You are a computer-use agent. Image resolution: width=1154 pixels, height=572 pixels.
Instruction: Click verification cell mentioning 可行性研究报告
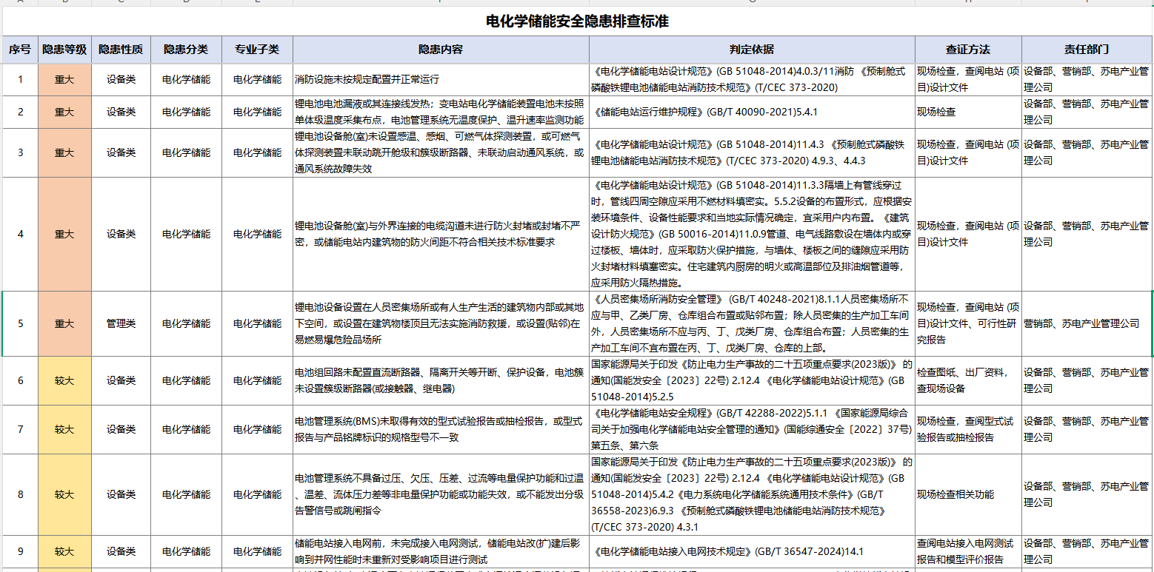click(968, 323)
